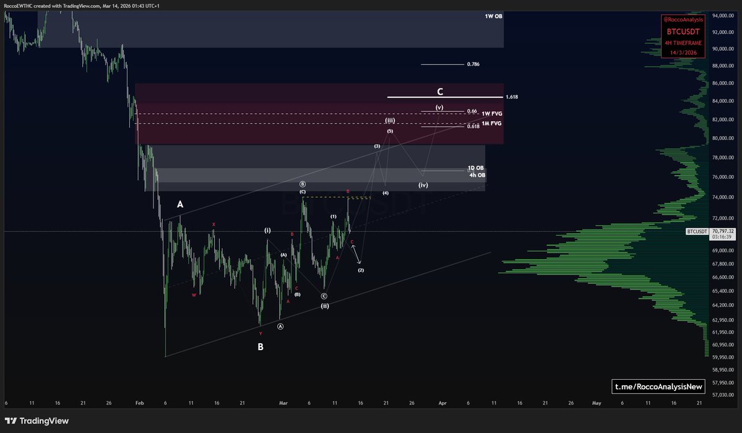Screen dimensions: 742x433
Task: Click the (ii) Elliott wave label
Action: [324, 306]
